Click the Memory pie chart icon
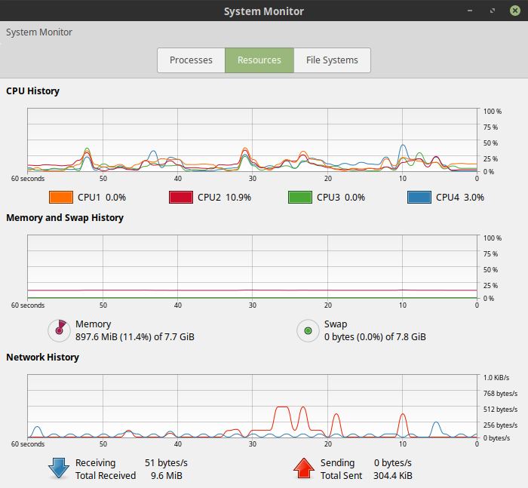 click(x=58, y=330)
